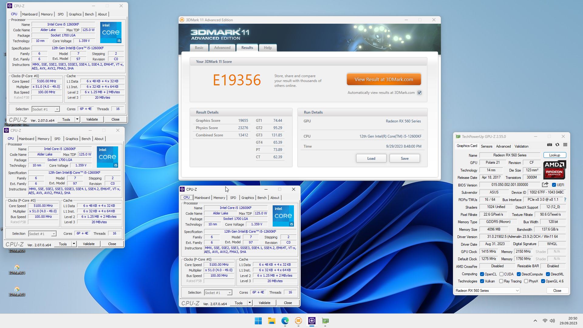Open Sensors tab in GPU-Z

pyautogui.click(x=486, y=146)
